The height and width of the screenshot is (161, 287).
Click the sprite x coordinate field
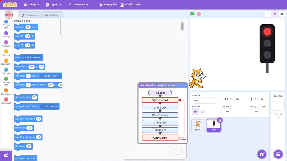coord(237,99)
